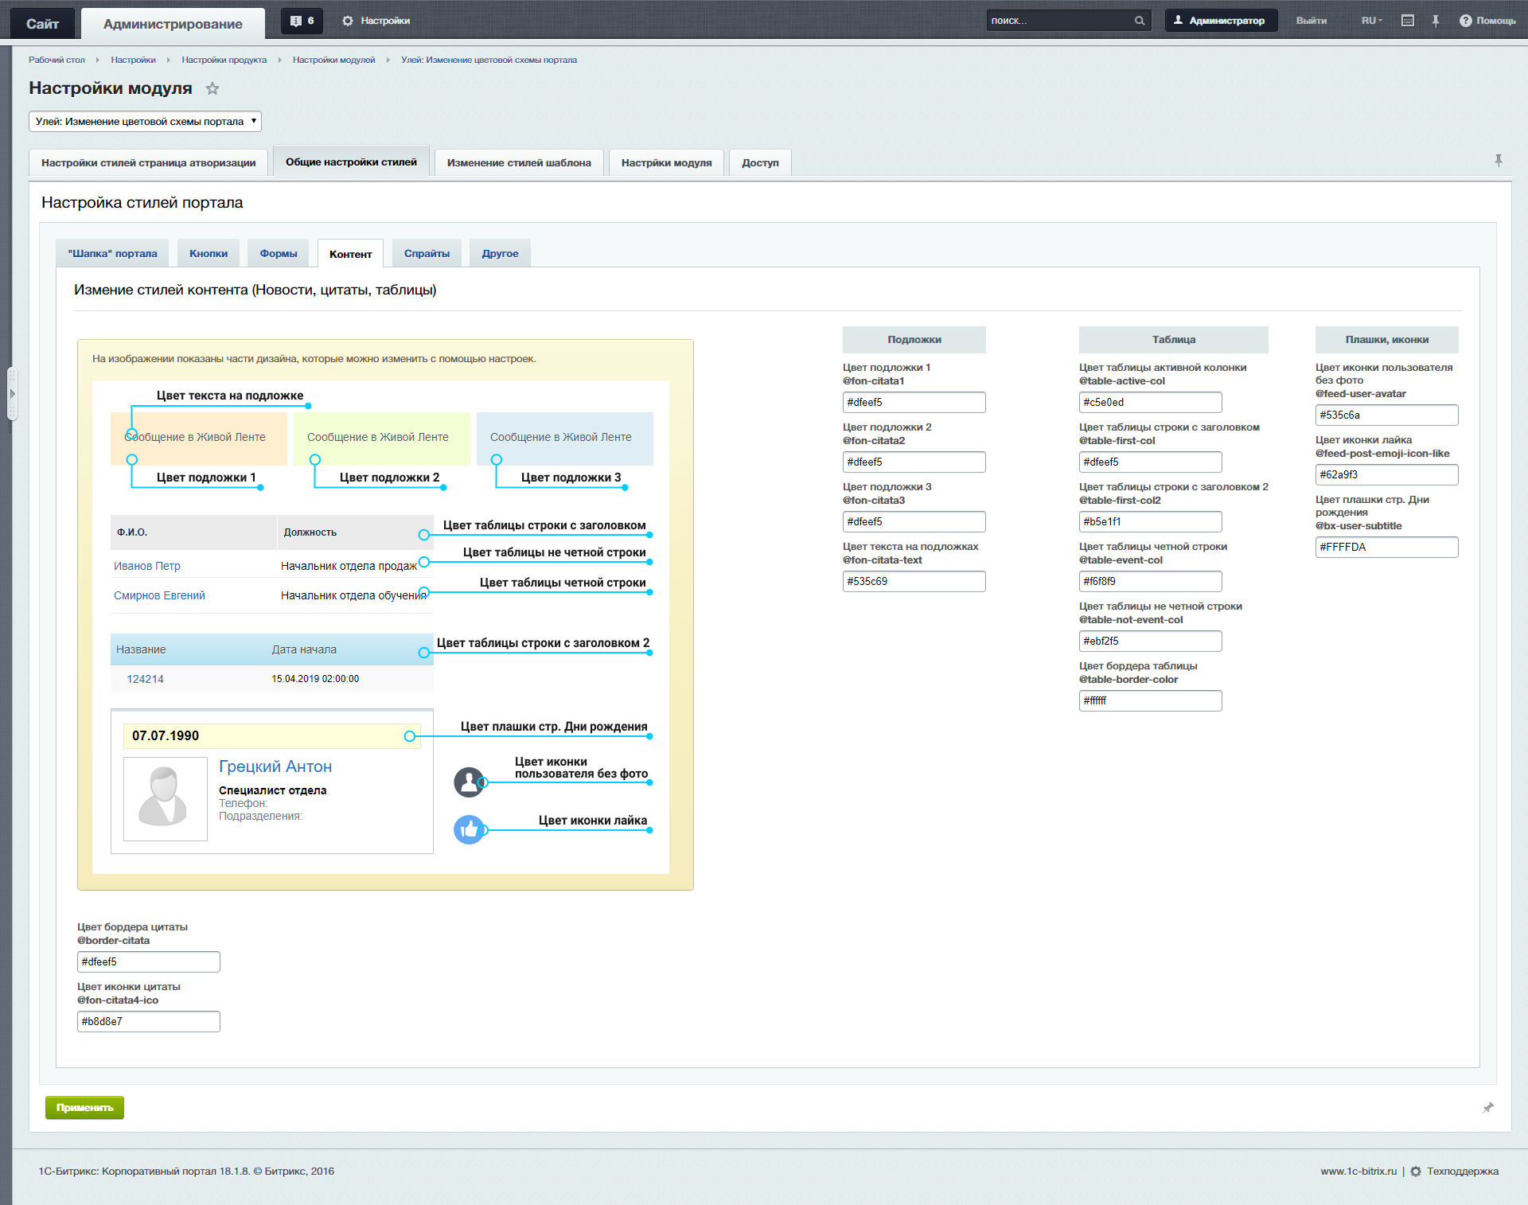Viewport: 1528px width, 1205px height.
Task: Click the Смирнов Евгений link in preview
Action: pyautogui.click(x=159, y=595)
